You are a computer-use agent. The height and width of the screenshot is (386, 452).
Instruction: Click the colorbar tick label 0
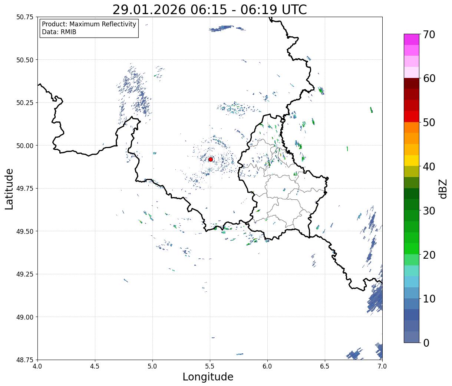(x=426, y=343)
